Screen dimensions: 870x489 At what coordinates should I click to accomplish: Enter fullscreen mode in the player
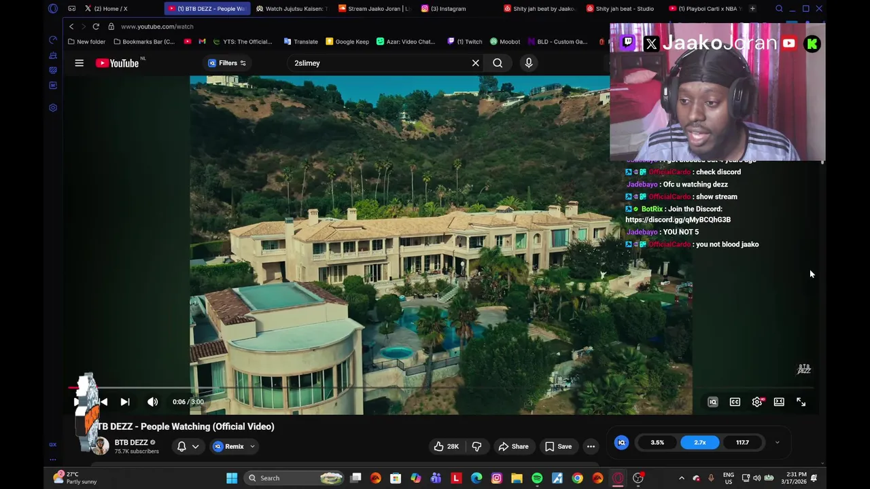click(801, 402)
